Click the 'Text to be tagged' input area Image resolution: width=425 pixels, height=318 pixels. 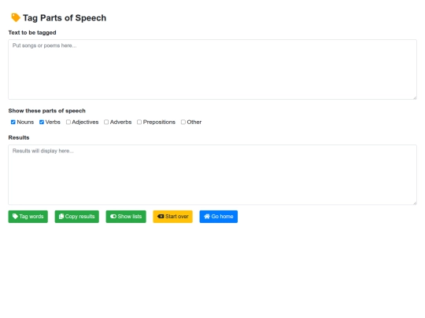pos(213,70)
